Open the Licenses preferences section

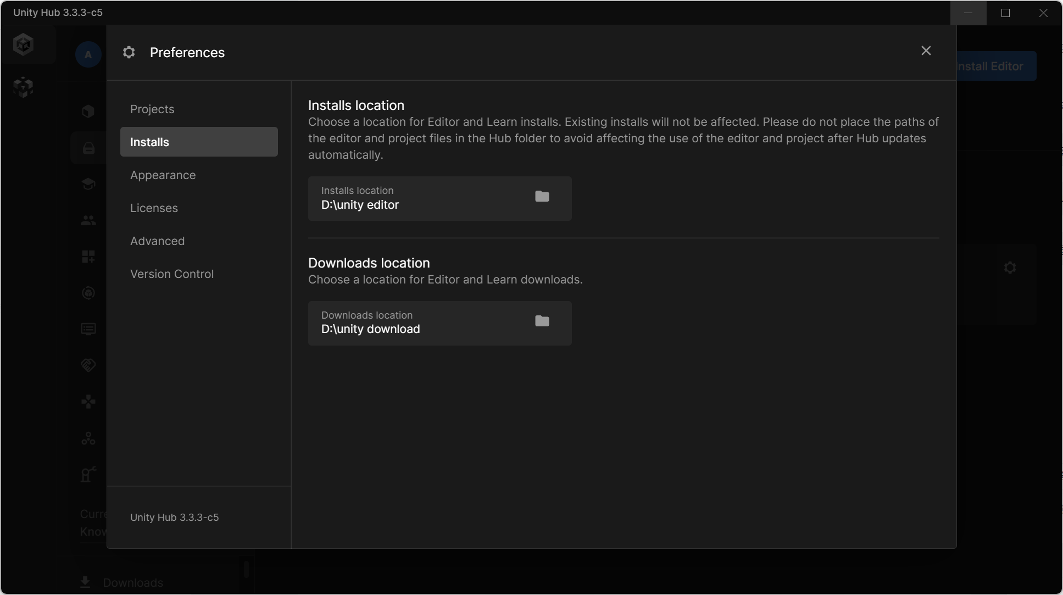[154, 208]
